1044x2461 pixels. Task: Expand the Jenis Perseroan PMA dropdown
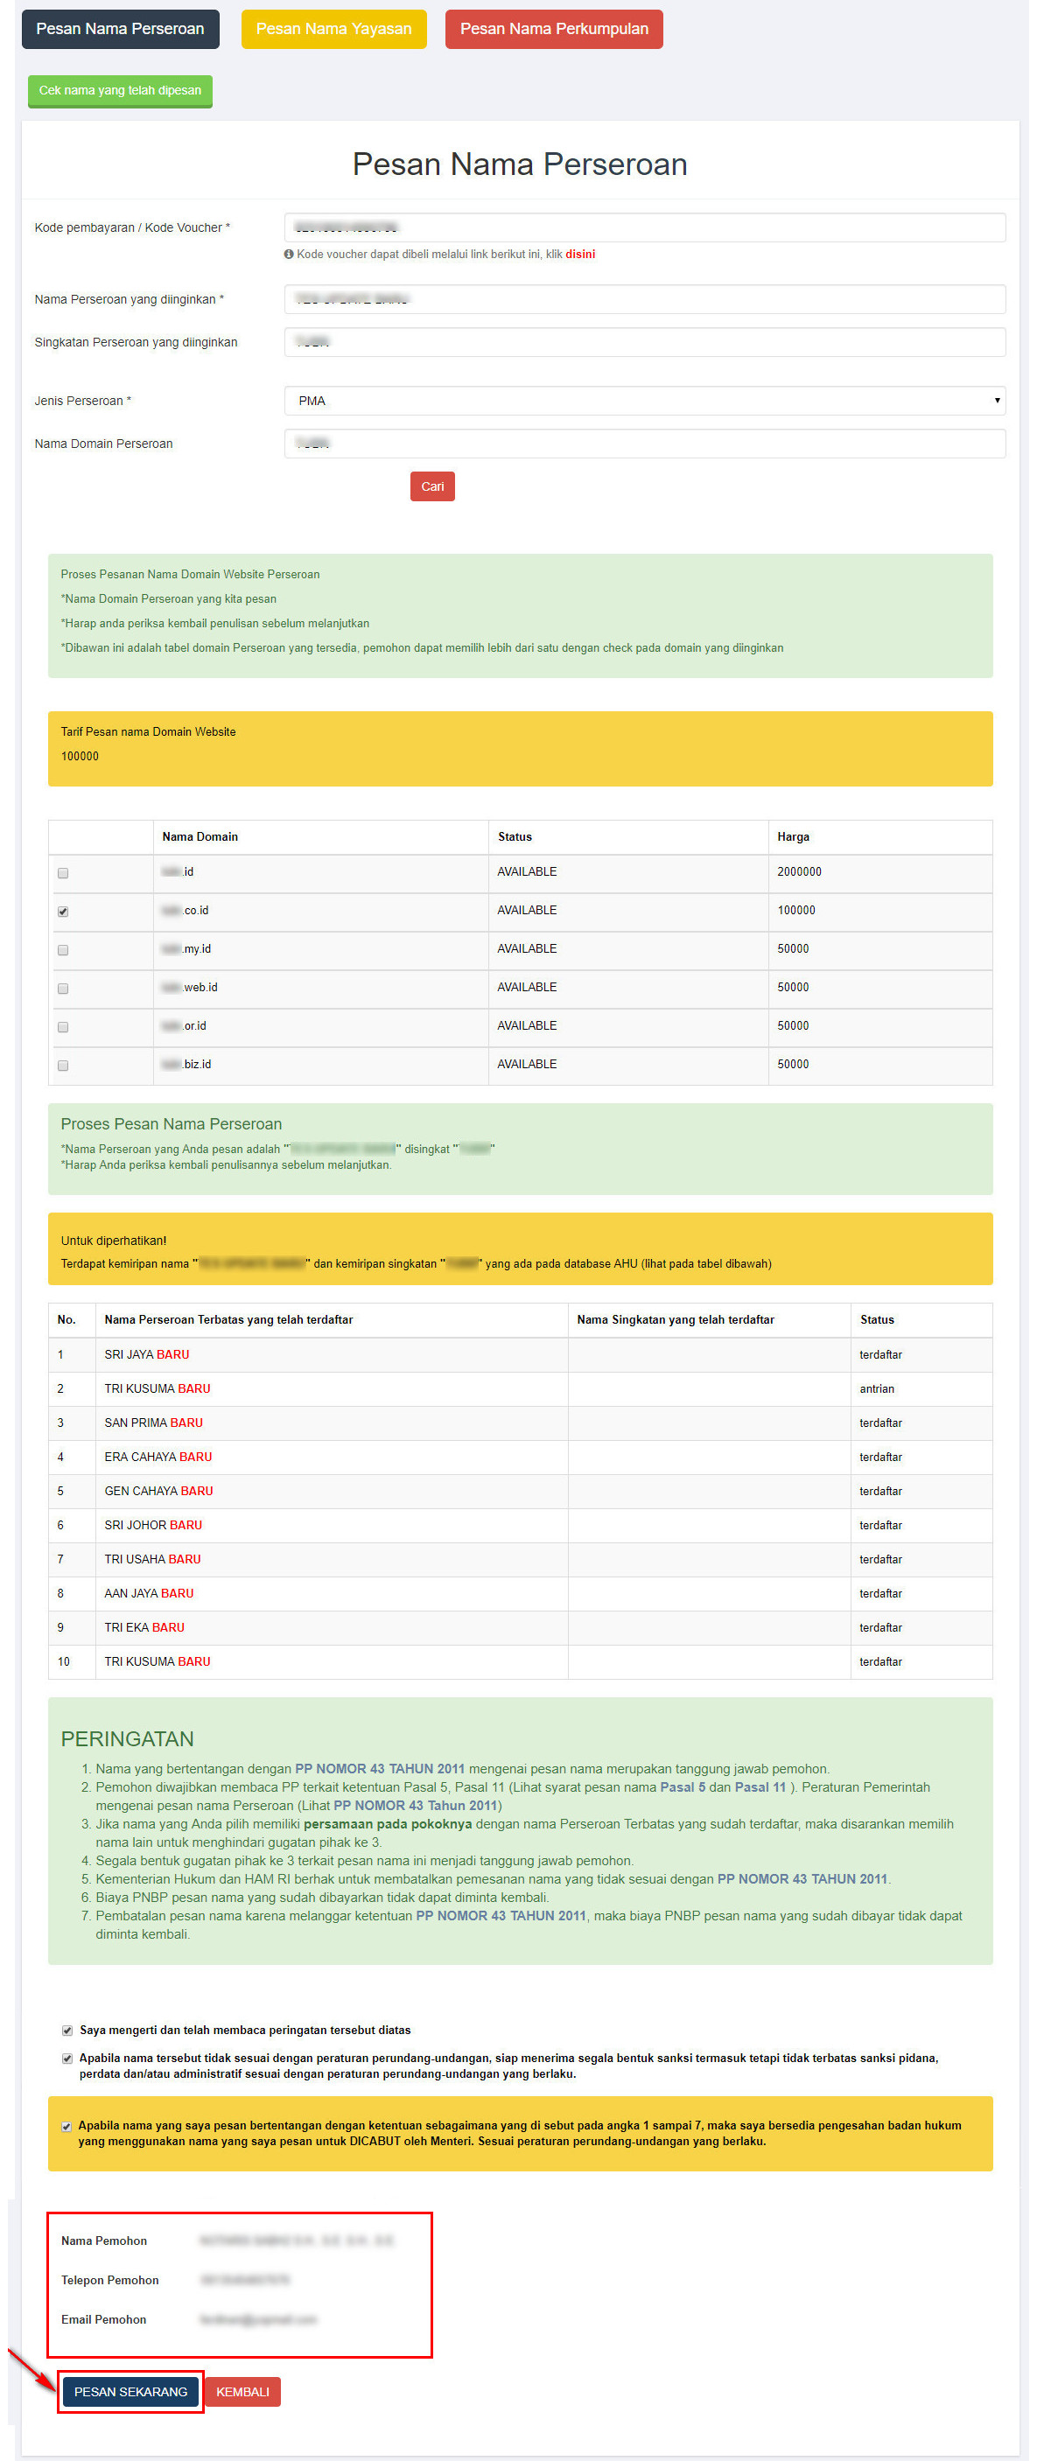[644, 401]
